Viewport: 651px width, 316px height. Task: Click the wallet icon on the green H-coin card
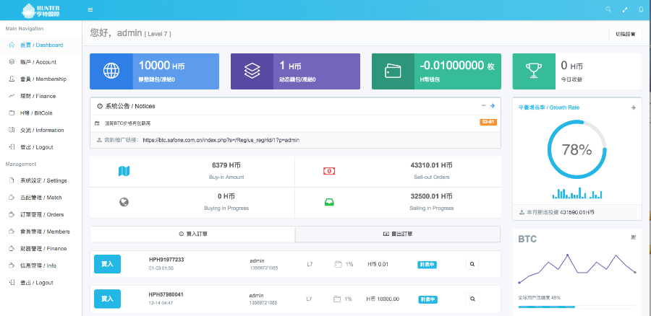(393, 71)
